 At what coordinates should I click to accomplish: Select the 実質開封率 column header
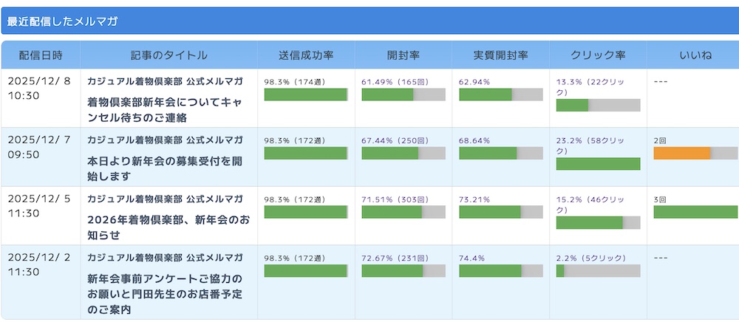click(x=501, y=55)
